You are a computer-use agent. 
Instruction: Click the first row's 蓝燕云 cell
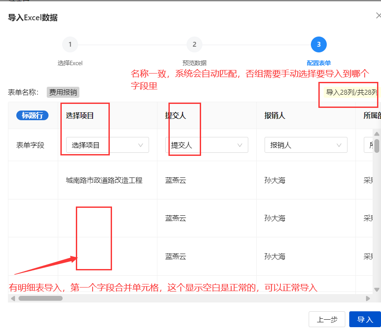pos(176,181)
